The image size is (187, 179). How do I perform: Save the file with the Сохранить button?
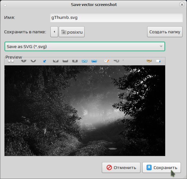pyautogui.click(x=162, y=167)
